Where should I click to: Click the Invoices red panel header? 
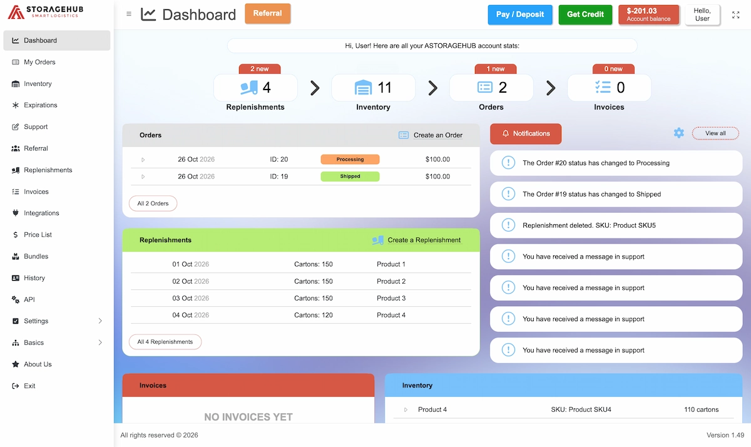coord(248,385)
